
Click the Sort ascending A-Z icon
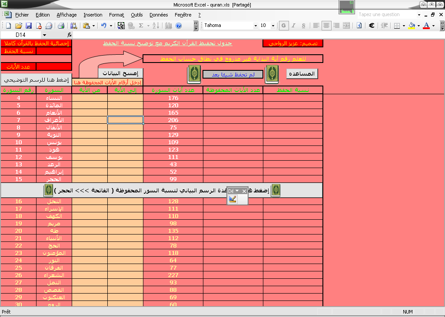pos(156,26)
